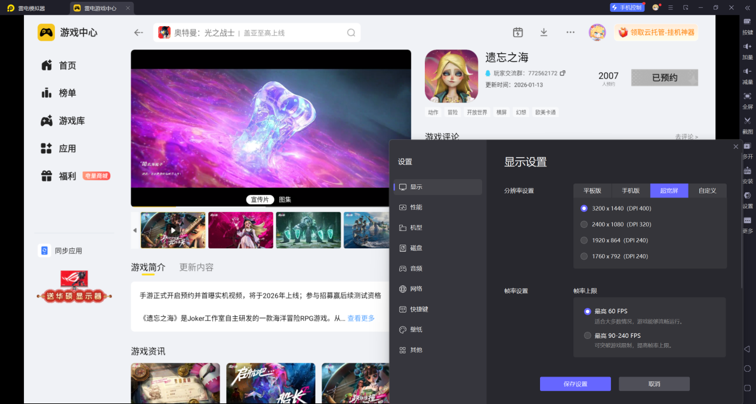
Task: Click the Android home circle button
Action: point(747,368)
